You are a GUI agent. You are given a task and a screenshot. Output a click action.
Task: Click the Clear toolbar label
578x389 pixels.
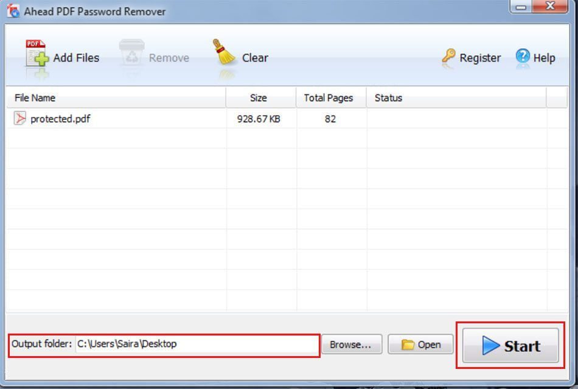pos(255,58)
